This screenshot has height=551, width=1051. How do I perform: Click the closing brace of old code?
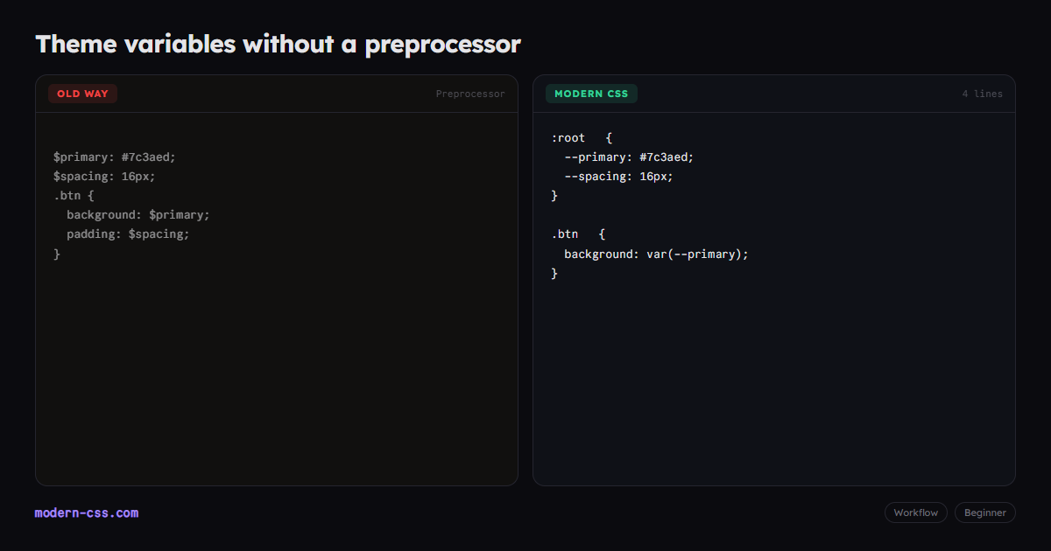tap(57, 255)
